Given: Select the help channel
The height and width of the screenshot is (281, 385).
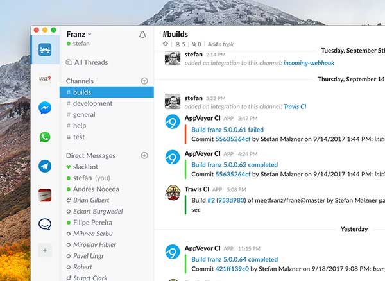Looking at the screenshot, I should [x=107, y=126].
